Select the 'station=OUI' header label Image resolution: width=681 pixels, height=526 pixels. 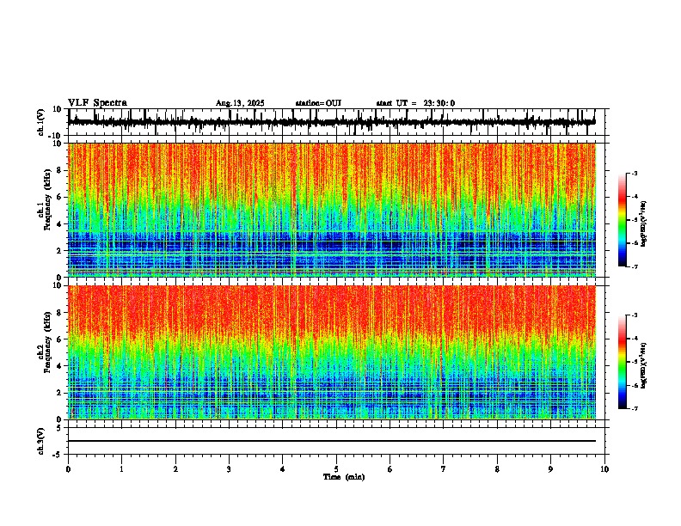click(x=318, y=103)
